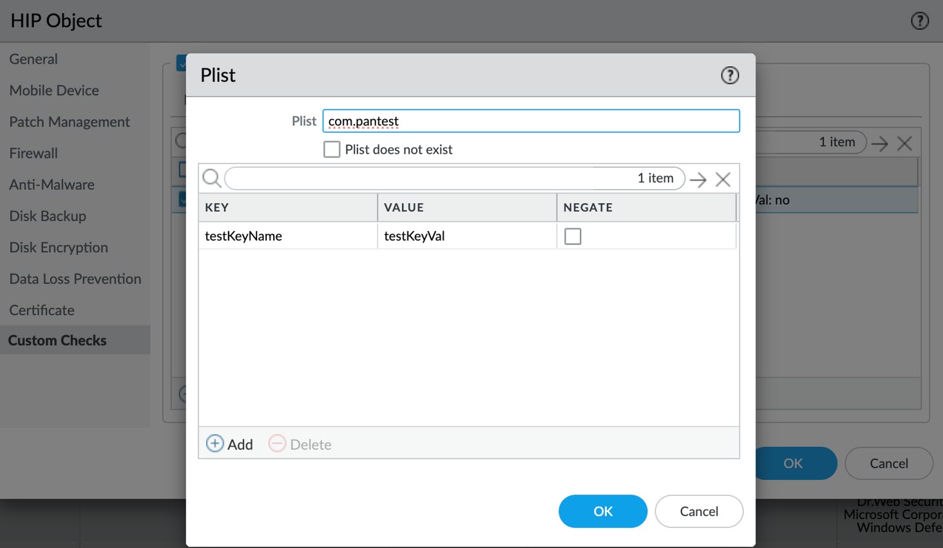Click the Delete key icon

click(x=277, y=444)
